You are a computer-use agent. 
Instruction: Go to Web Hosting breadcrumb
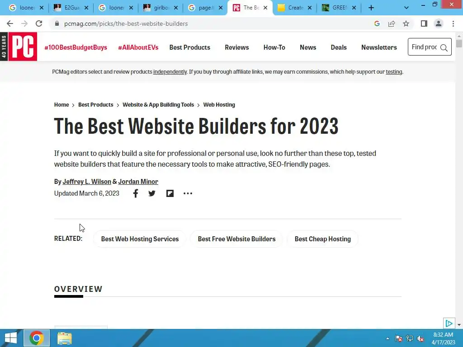(x=219, y=105)
